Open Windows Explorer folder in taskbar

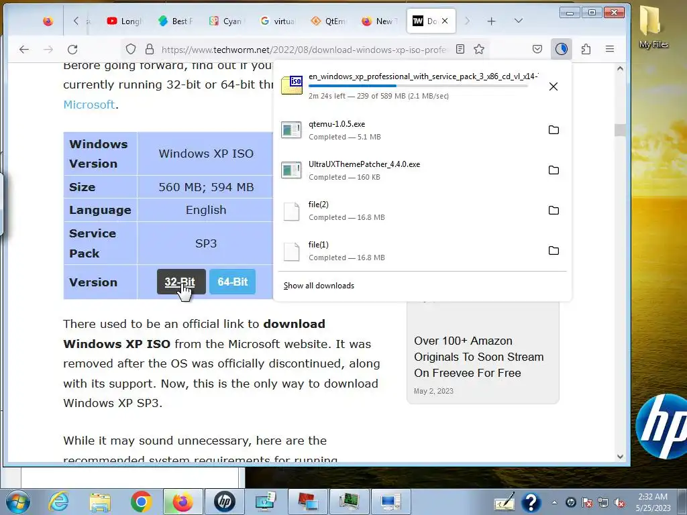pyautogui.click(x=100, y=502)
